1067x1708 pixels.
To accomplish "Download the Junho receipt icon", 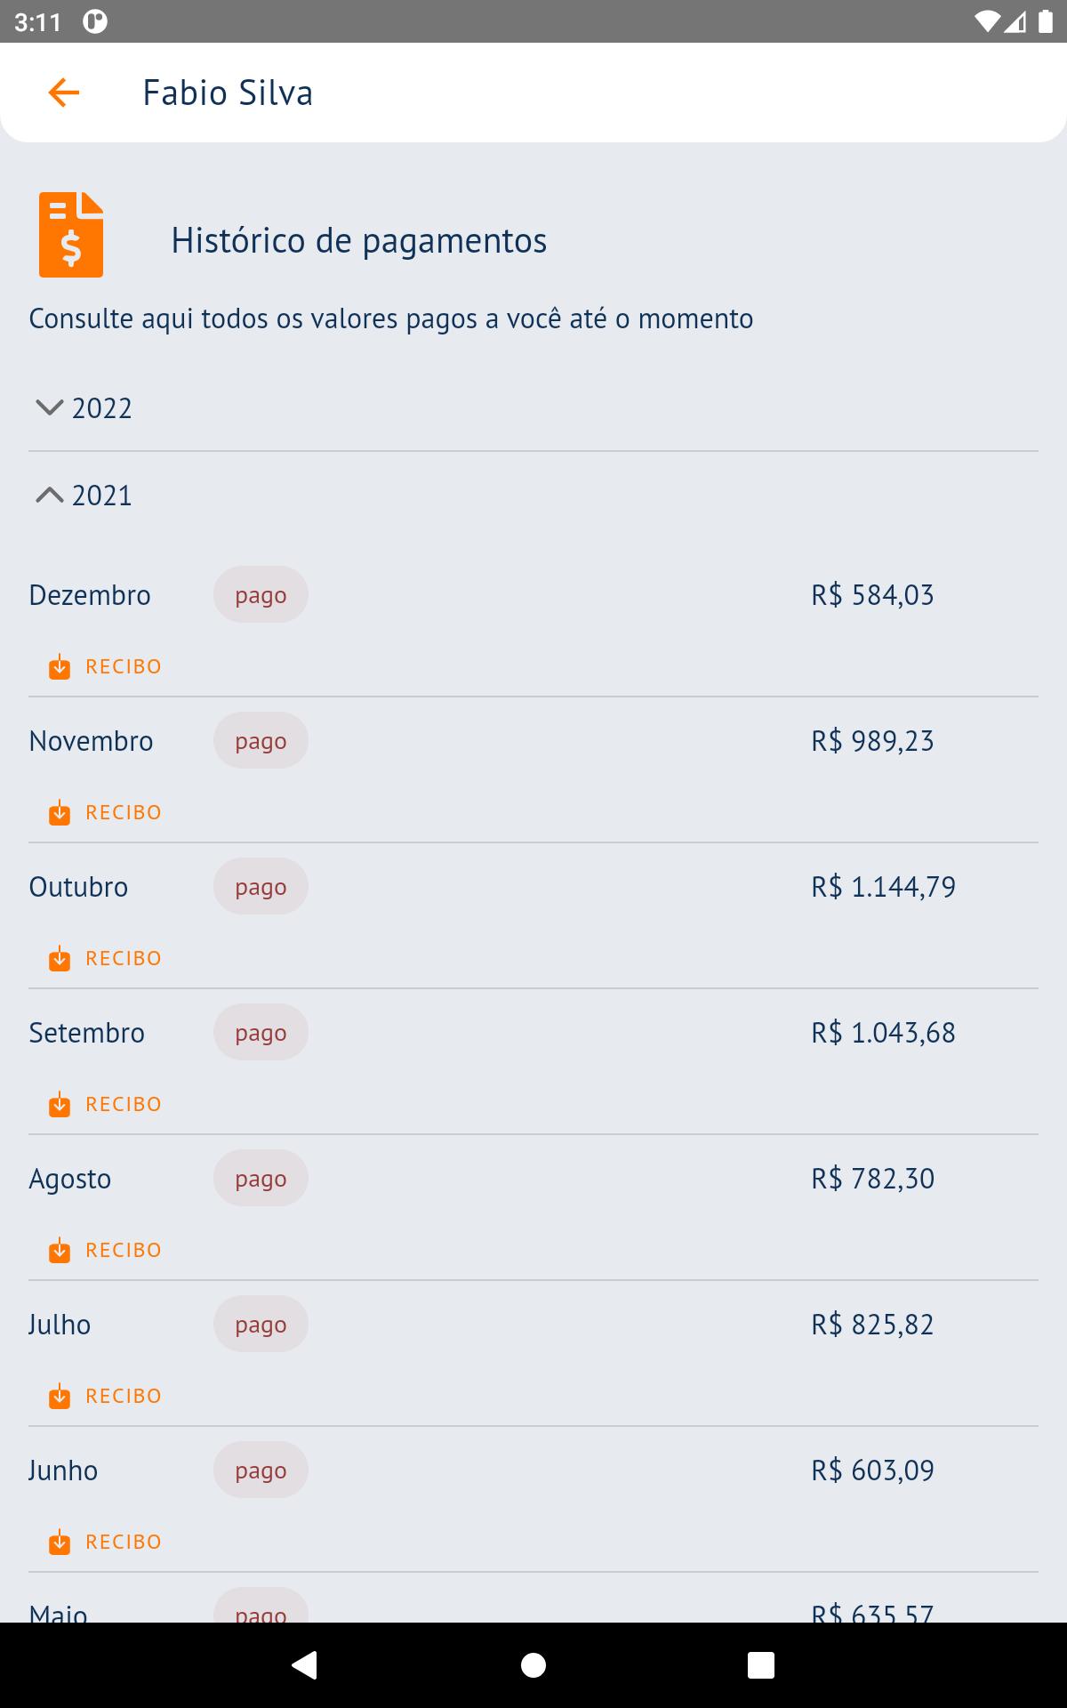I will (x=60, y=1542).
